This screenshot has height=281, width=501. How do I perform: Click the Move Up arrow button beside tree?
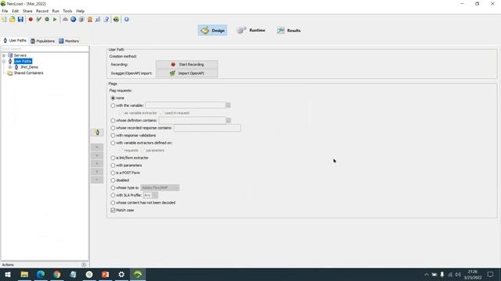pyautogui.click(x=97, y=148)
